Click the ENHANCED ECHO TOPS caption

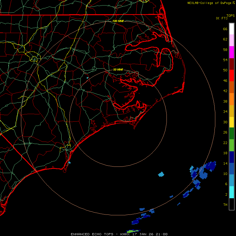(92, 234)
